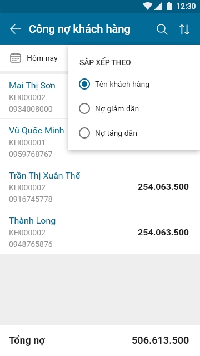Open the Hôm nay date filter
Screen dimensions: 200x356
(x=34, y=58)
